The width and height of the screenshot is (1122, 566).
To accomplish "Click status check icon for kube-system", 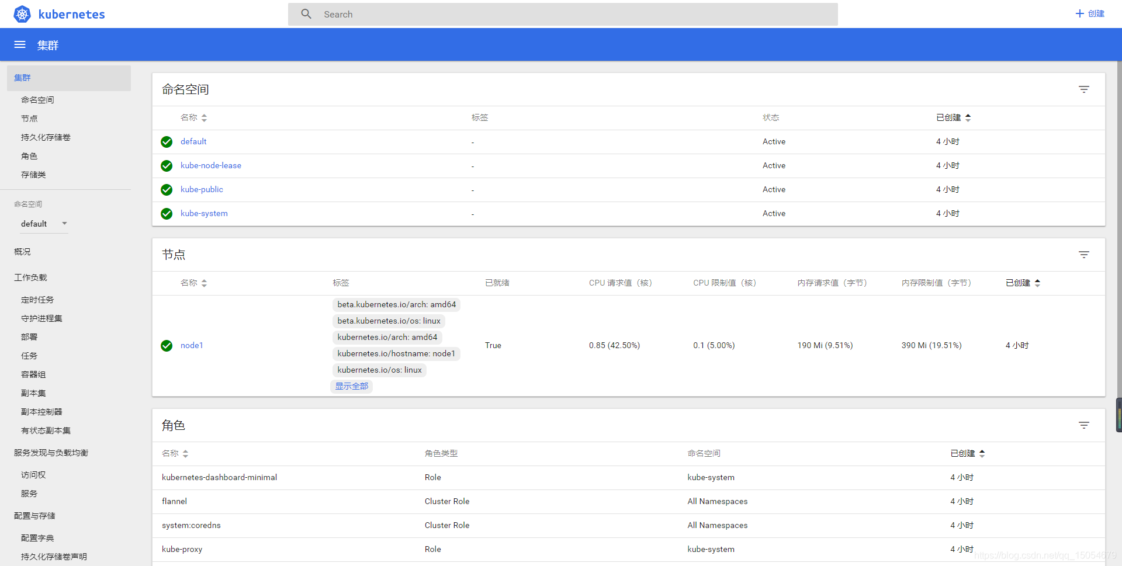I will [167, 214].
